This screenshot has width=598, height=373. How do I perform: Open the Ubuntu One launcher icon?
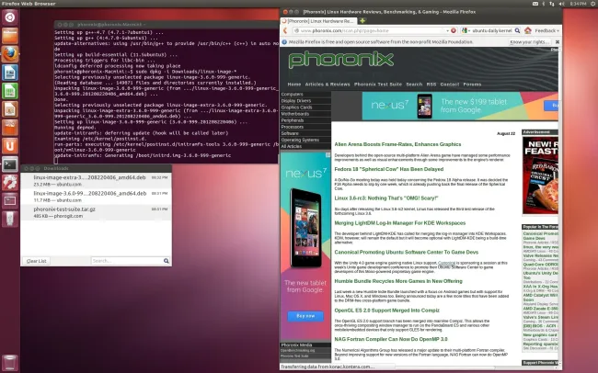[x=10, y=146]
